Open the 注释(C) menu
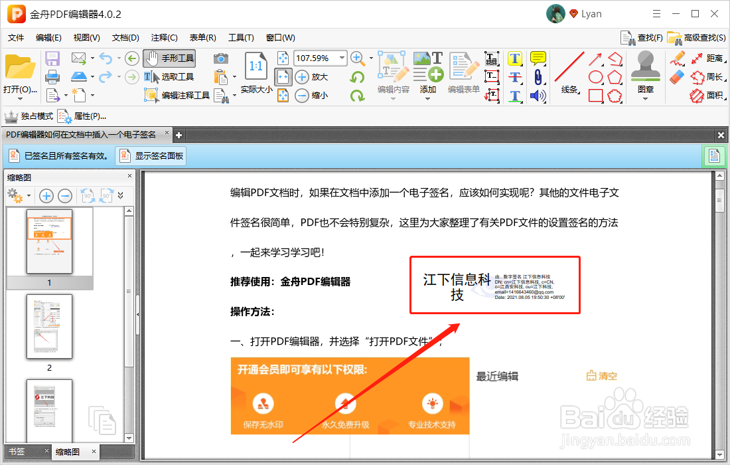The height and width of the screenshot is (465, 730). click(164, 38)
